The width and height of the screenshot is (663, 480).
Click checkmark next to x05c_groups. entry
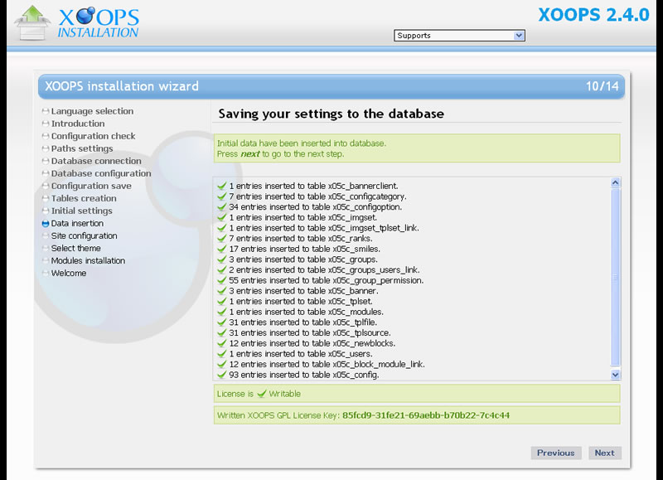tap(221, 259)
